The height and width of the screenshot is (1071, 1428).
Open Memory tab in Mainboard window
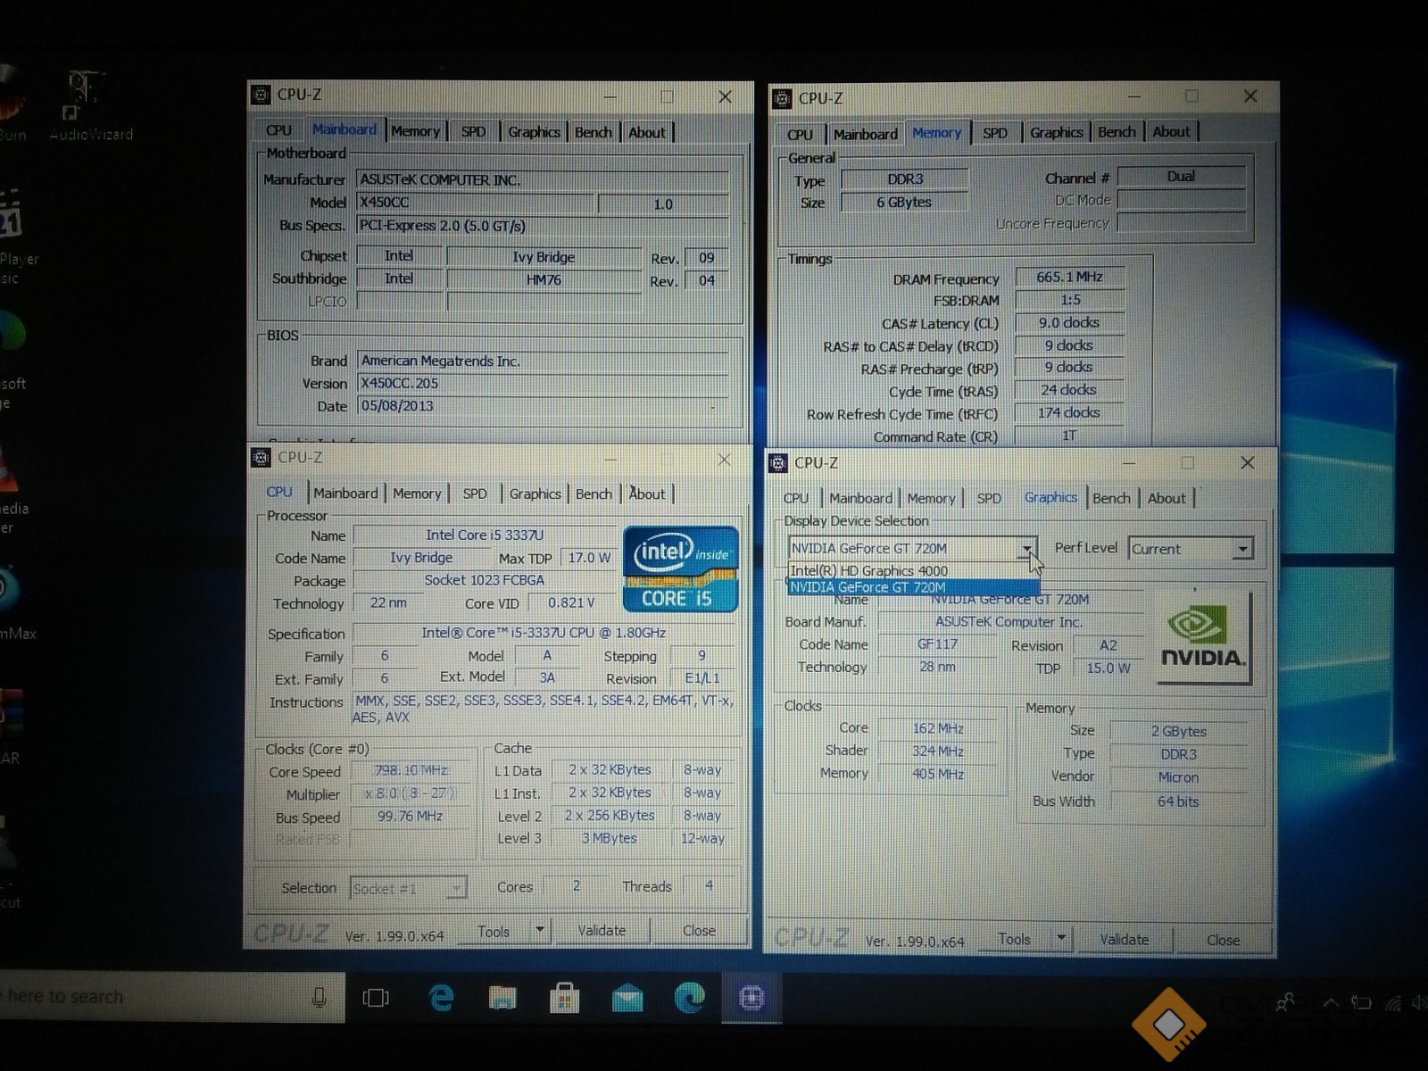[x=415, y=131]
